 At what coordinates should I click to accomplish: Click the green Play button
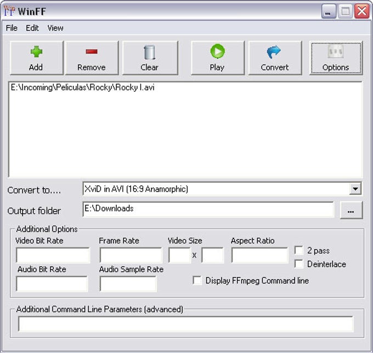pos(217,58)
